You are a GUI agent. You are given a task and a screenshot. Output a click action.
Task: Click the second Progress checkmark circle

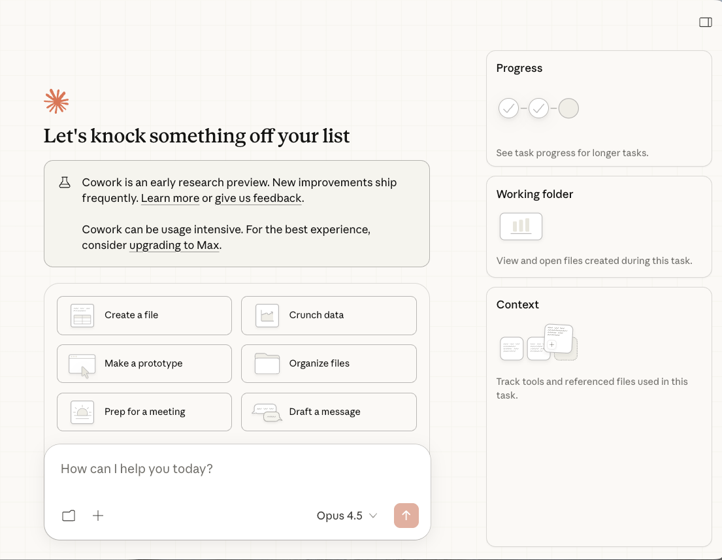[x=538, y=108]
